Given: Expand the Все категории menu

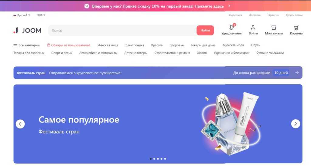Looking at the screenshot, I should coord(26,45).
